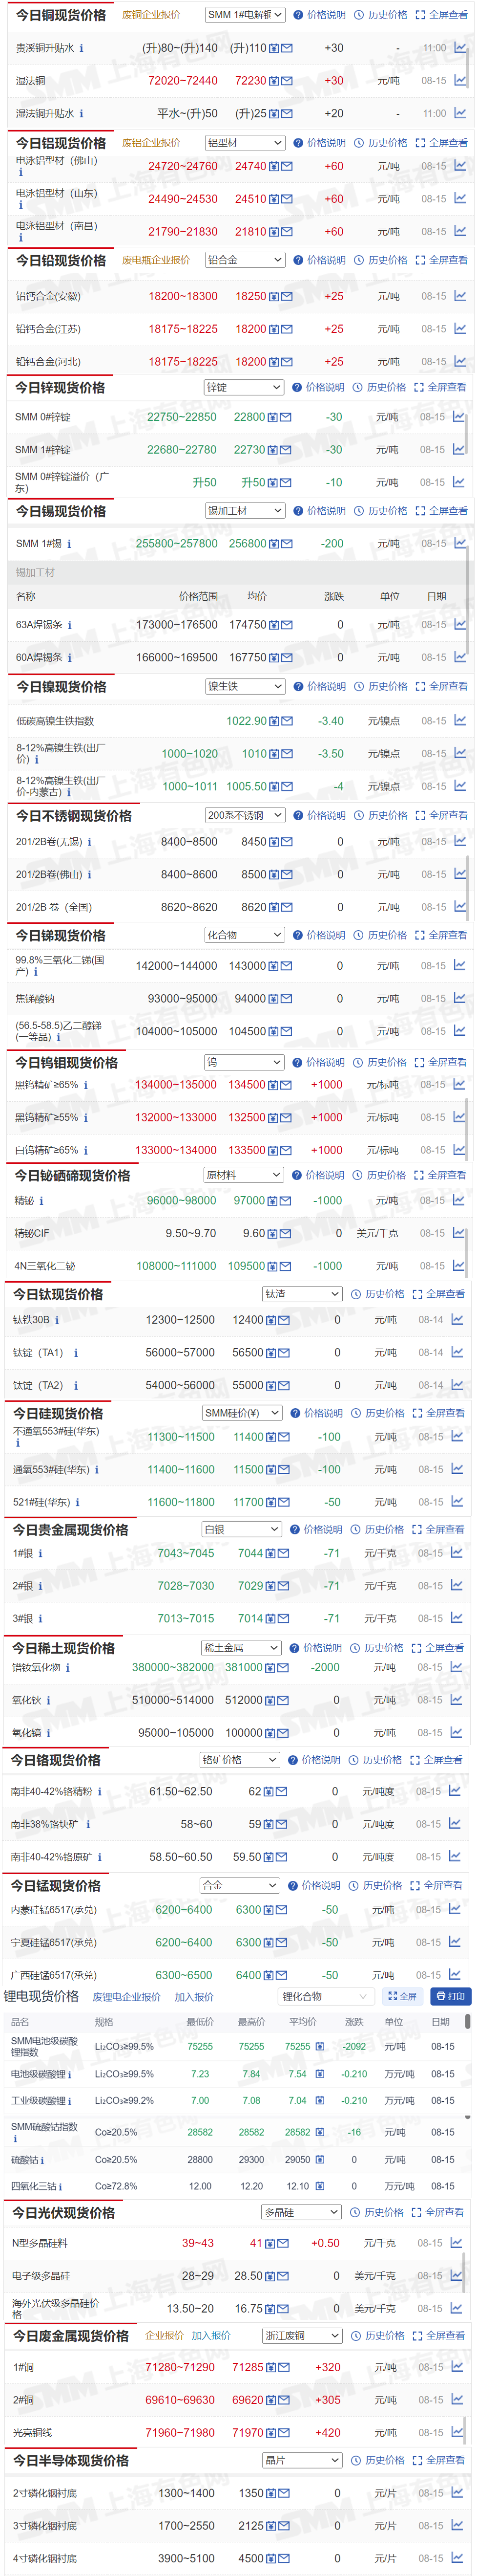Click the 今日镍现货价格 heading

[x=61, y=687]
